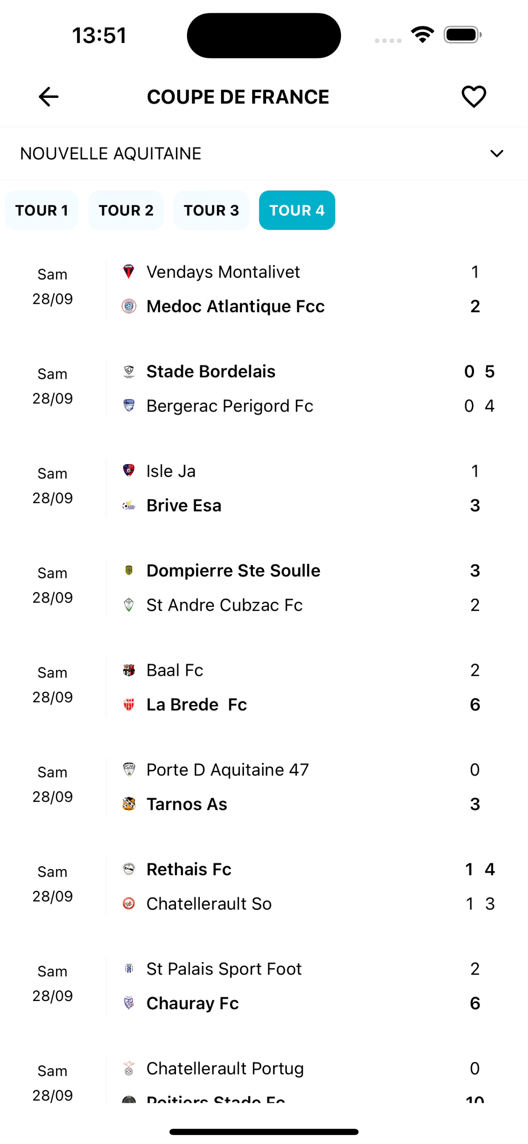Viewport: 528px width, 1144px height.
Task: Open the Bergerac Perigord Fc team
Action: pyautogui.click(x=230, y=406)
